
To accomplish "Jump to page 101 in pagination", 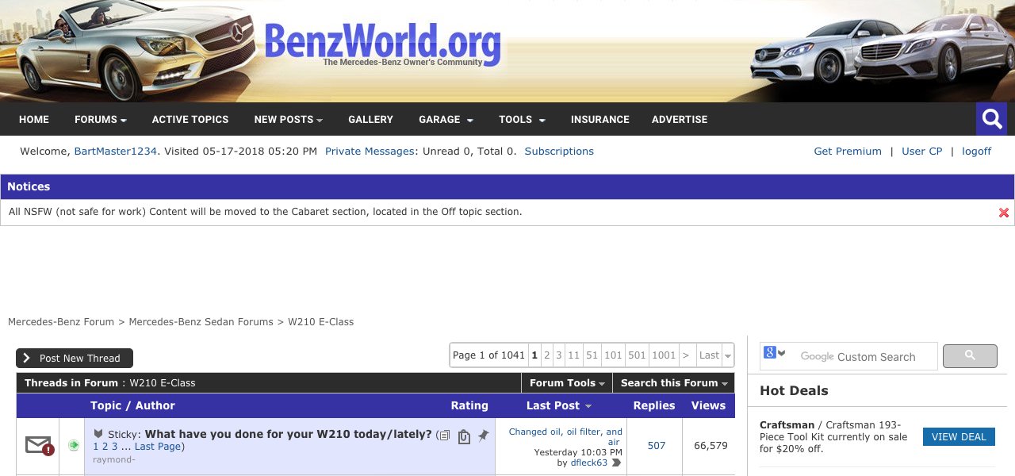I will coord(613,355).
